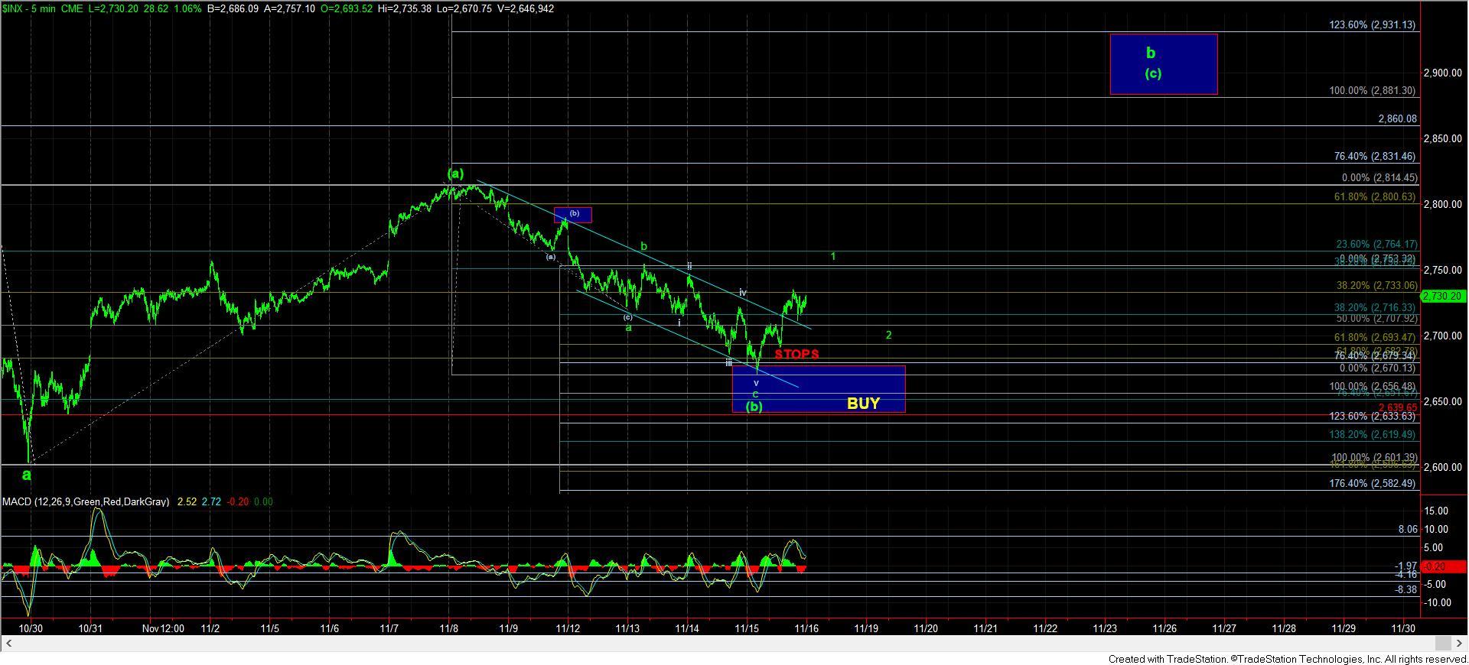The width and height of the screenshot is (1469, 665).
Task: Click the Nov 12:00 label on the time axis
Action: click(x=163, y=628)
